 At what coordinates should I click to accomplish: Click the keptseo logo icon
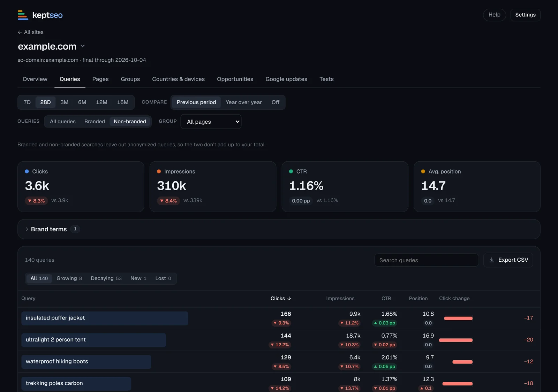click(23, 15)
